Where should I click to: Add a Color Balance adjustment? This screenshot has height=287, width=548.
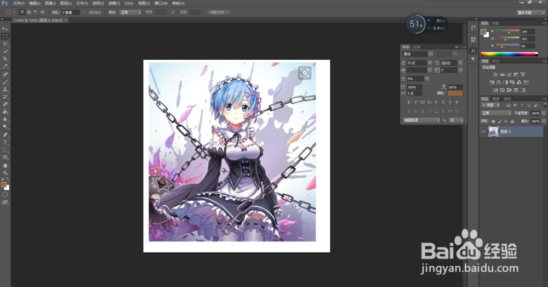tap(499, 82)
